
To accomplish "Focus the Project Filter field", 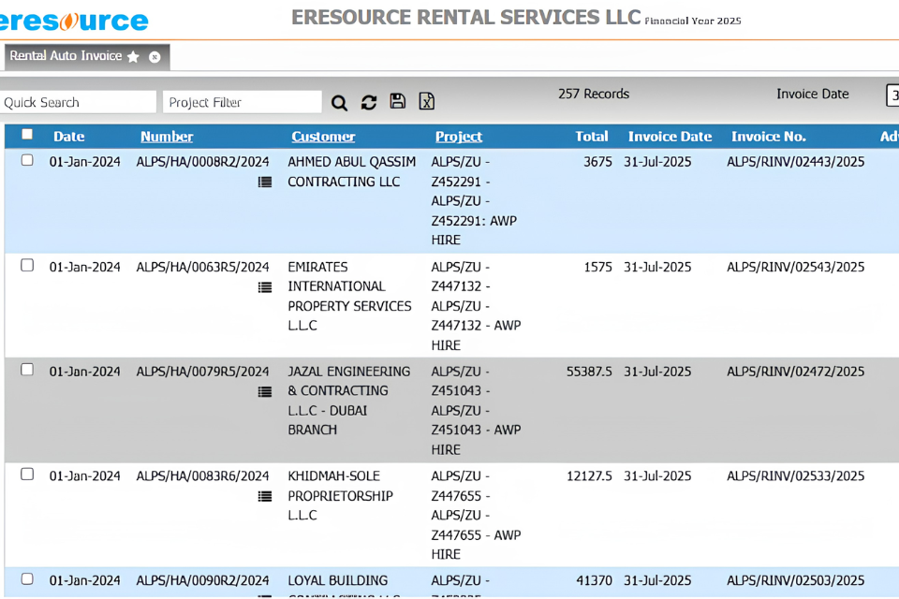I will 242,102.
